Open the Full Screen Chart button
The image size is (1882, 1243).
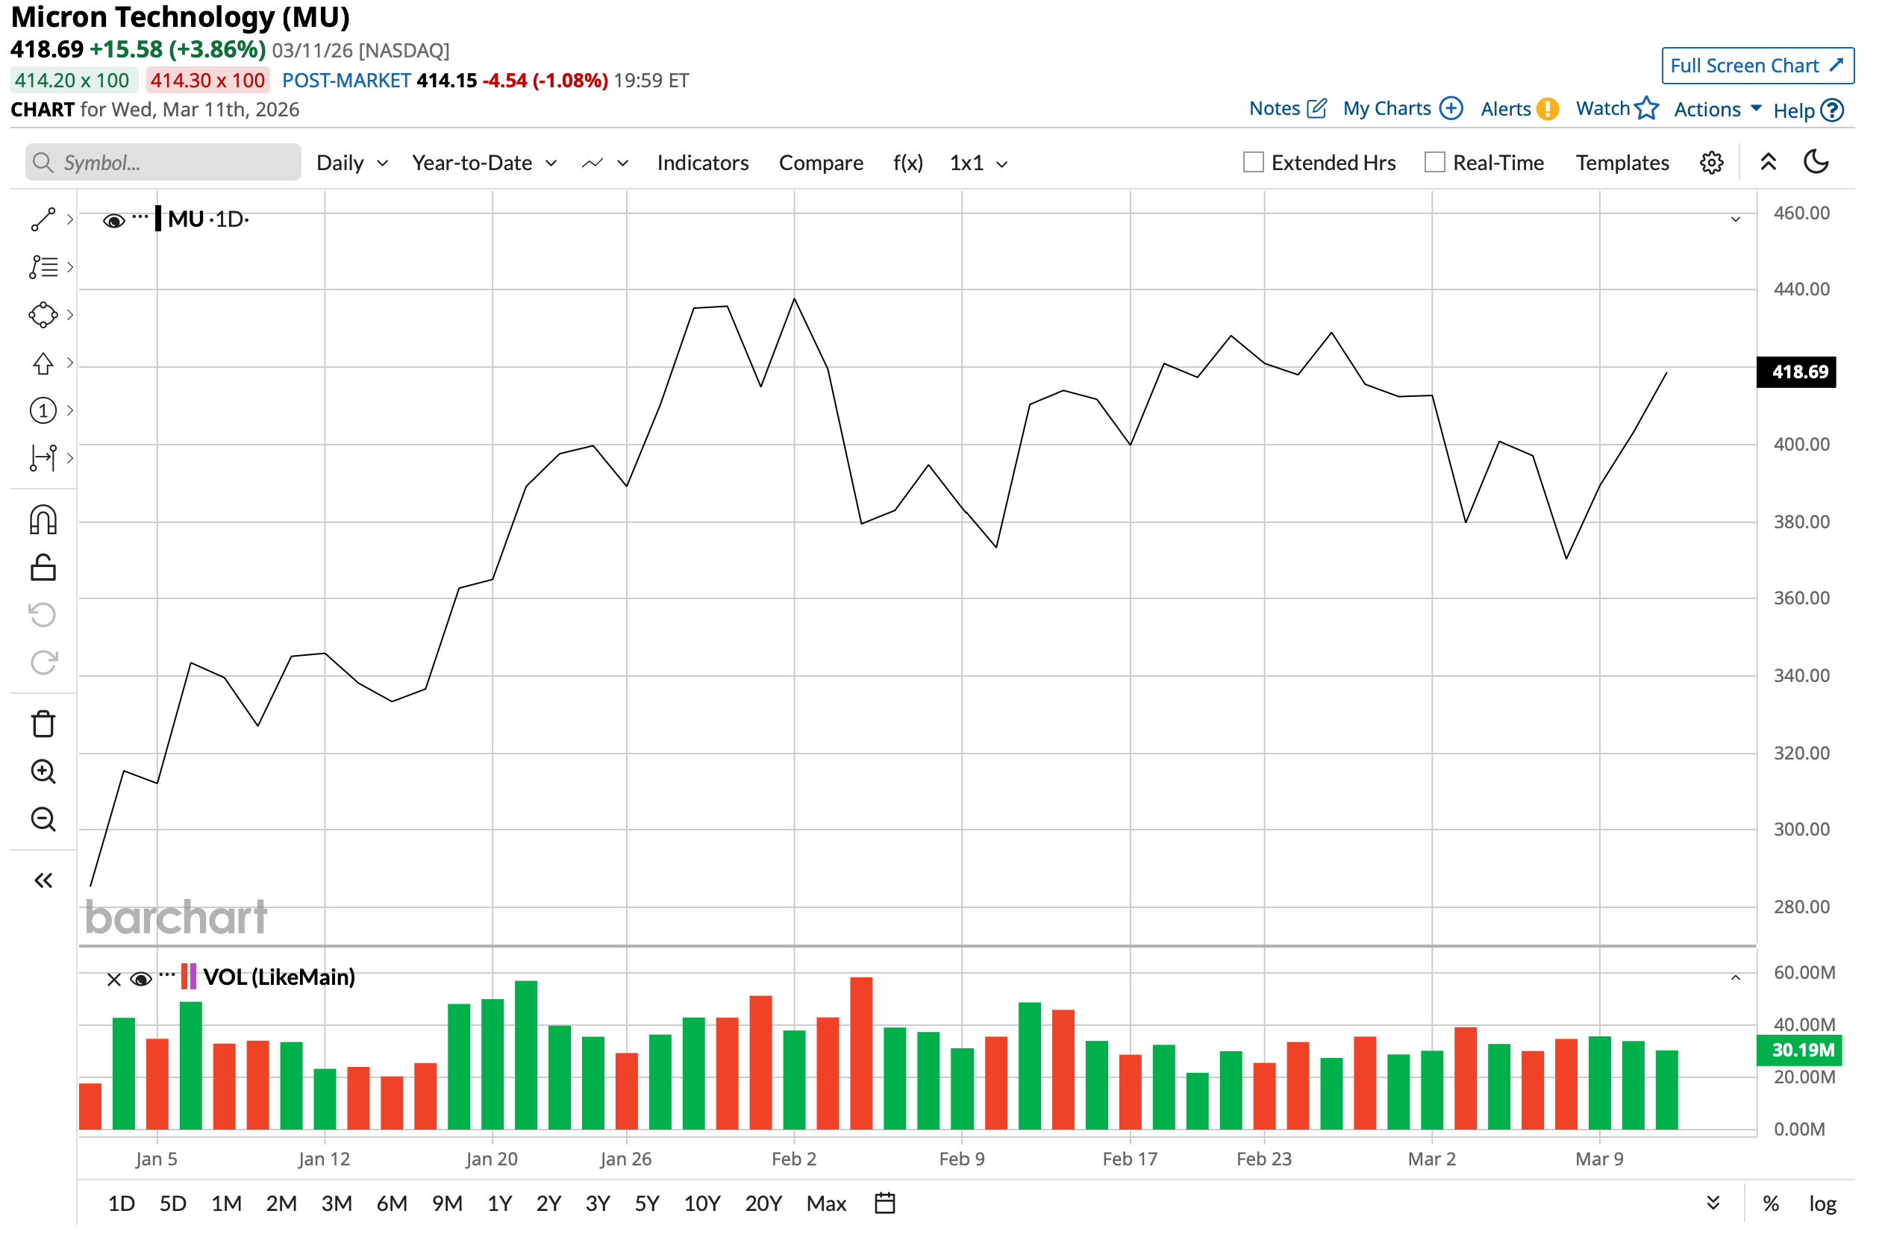pos(1758,66)
